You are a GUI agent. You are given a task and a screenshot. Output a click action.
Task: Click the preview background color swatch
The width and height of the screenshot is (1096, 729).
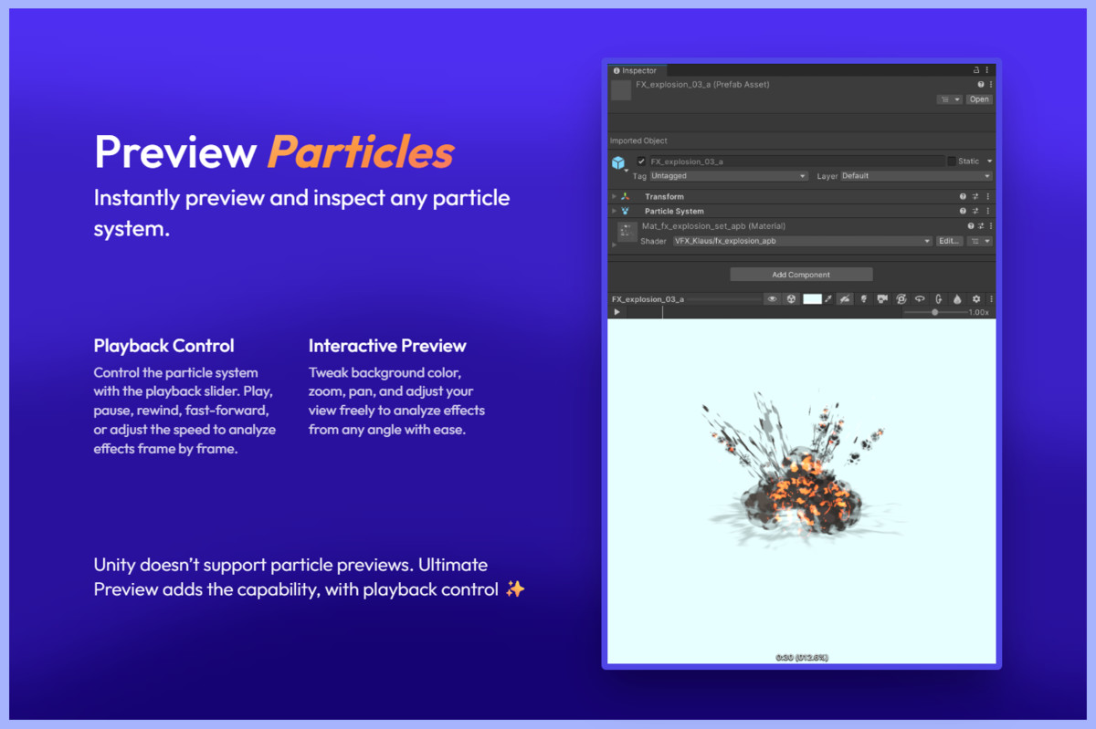coord(813,298)
